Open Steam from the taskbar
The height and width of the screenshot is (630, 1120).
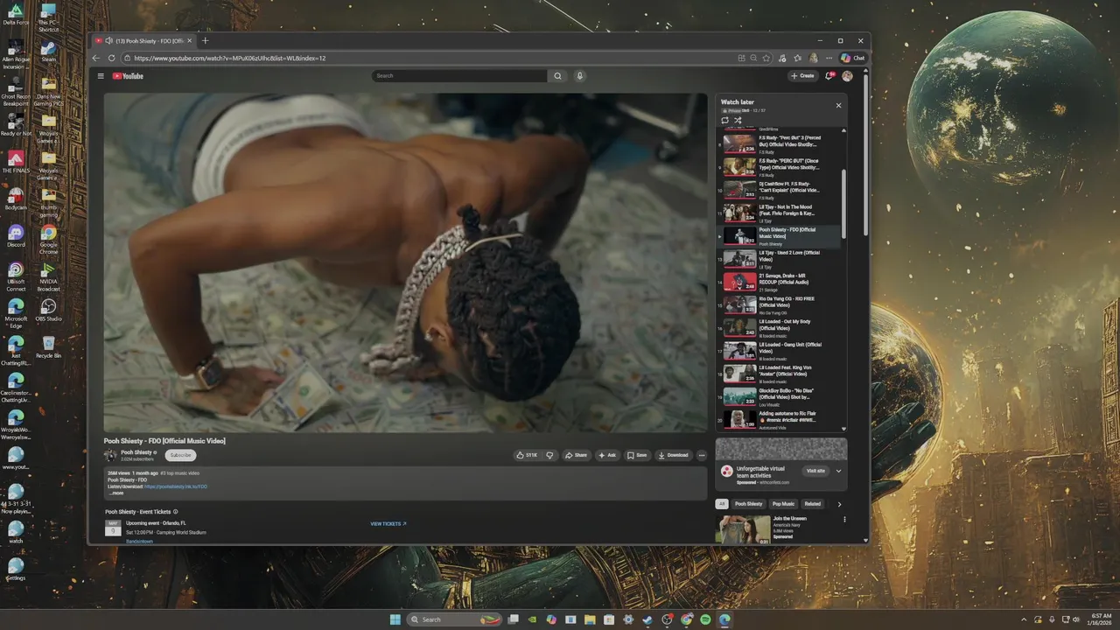pos(647,619)
